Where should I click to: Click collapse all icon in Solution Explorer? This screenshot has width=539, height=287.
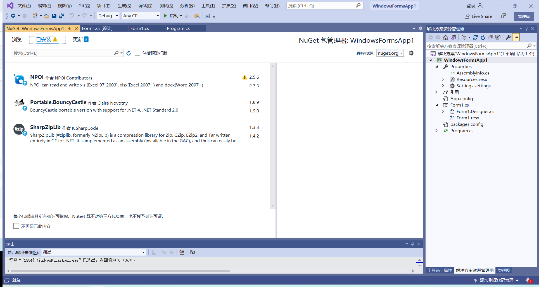(490, 37)
